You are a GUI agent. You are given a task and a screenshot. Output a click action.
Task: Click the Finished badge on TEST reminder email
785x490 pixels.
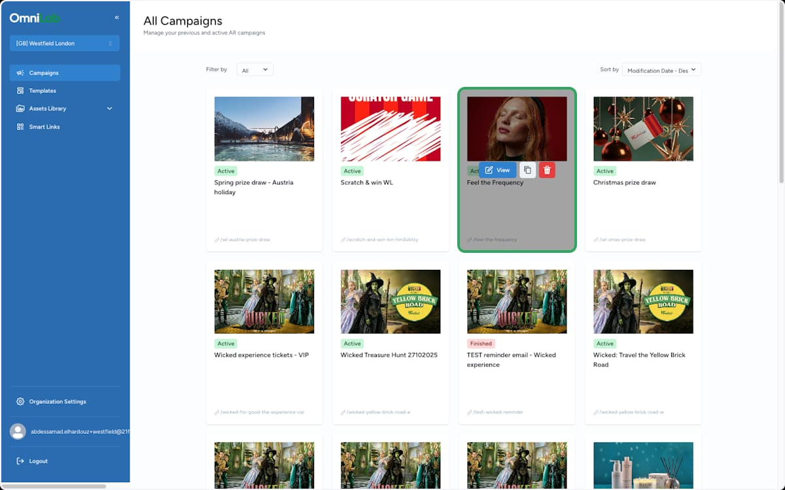(481, 343)
